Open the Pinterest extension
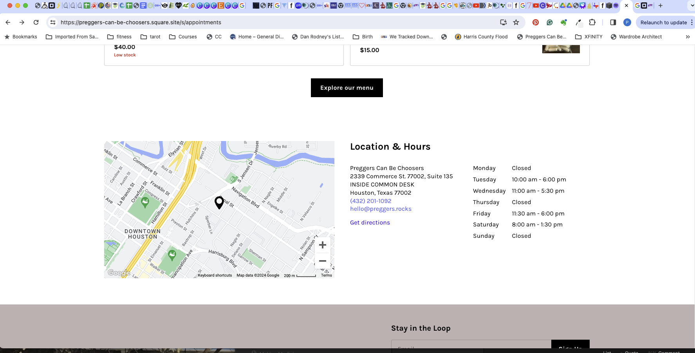 [536, 22]
